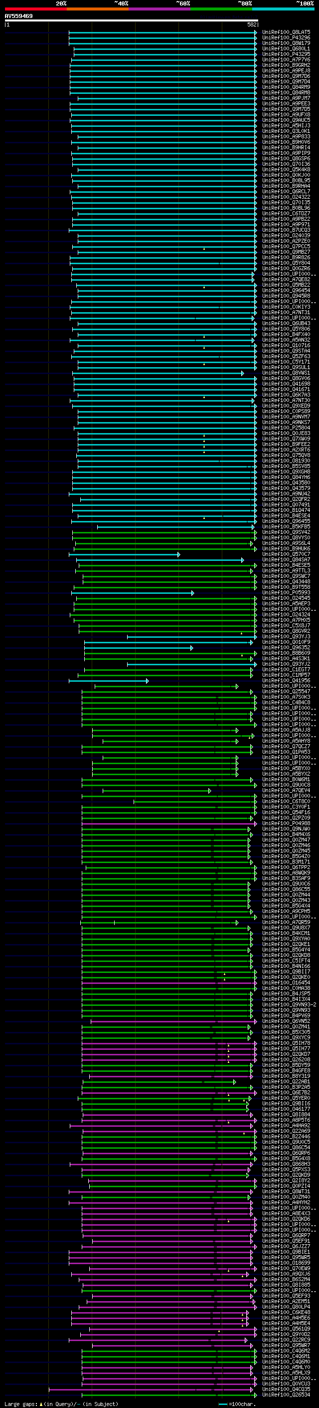View hit UniRef100_Q5Y804
319x1408 pixels.
[286, 263]
